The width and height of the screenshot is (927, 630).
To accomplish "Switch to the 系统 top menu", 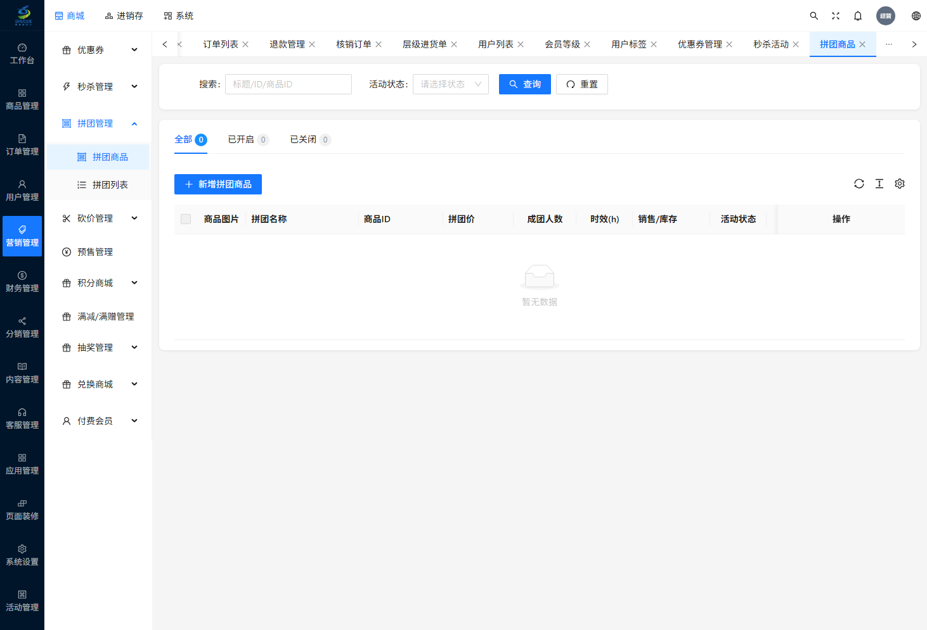I will (x=179, y=16).
